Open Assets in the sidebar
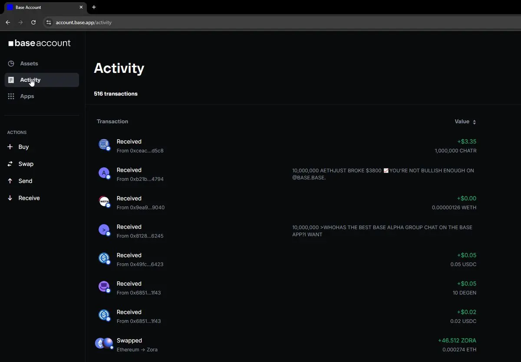Screen dimensions: 521x362 tap(42, 63)
